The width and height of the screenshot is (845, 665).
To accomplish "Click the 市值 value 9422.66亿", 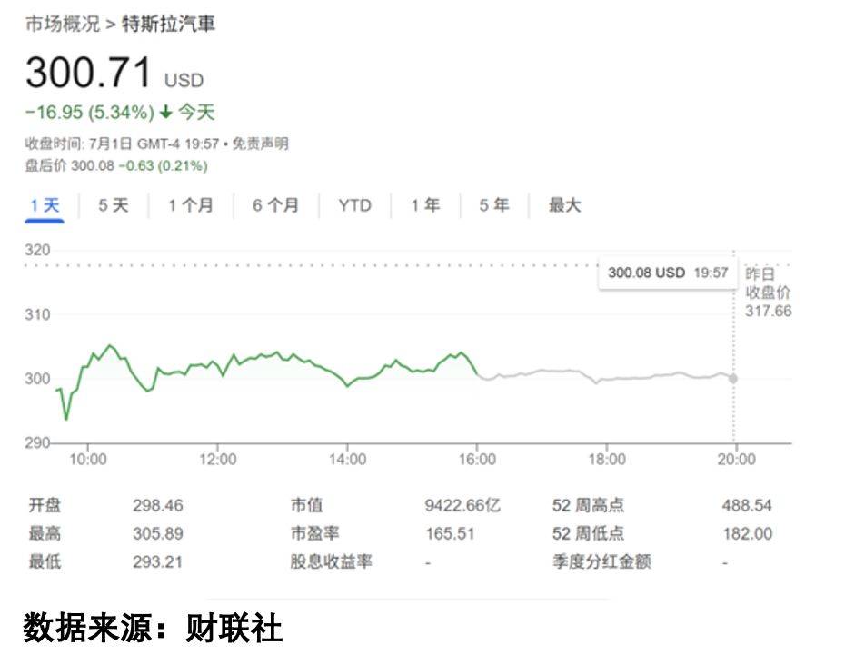I will coord(462,505).
